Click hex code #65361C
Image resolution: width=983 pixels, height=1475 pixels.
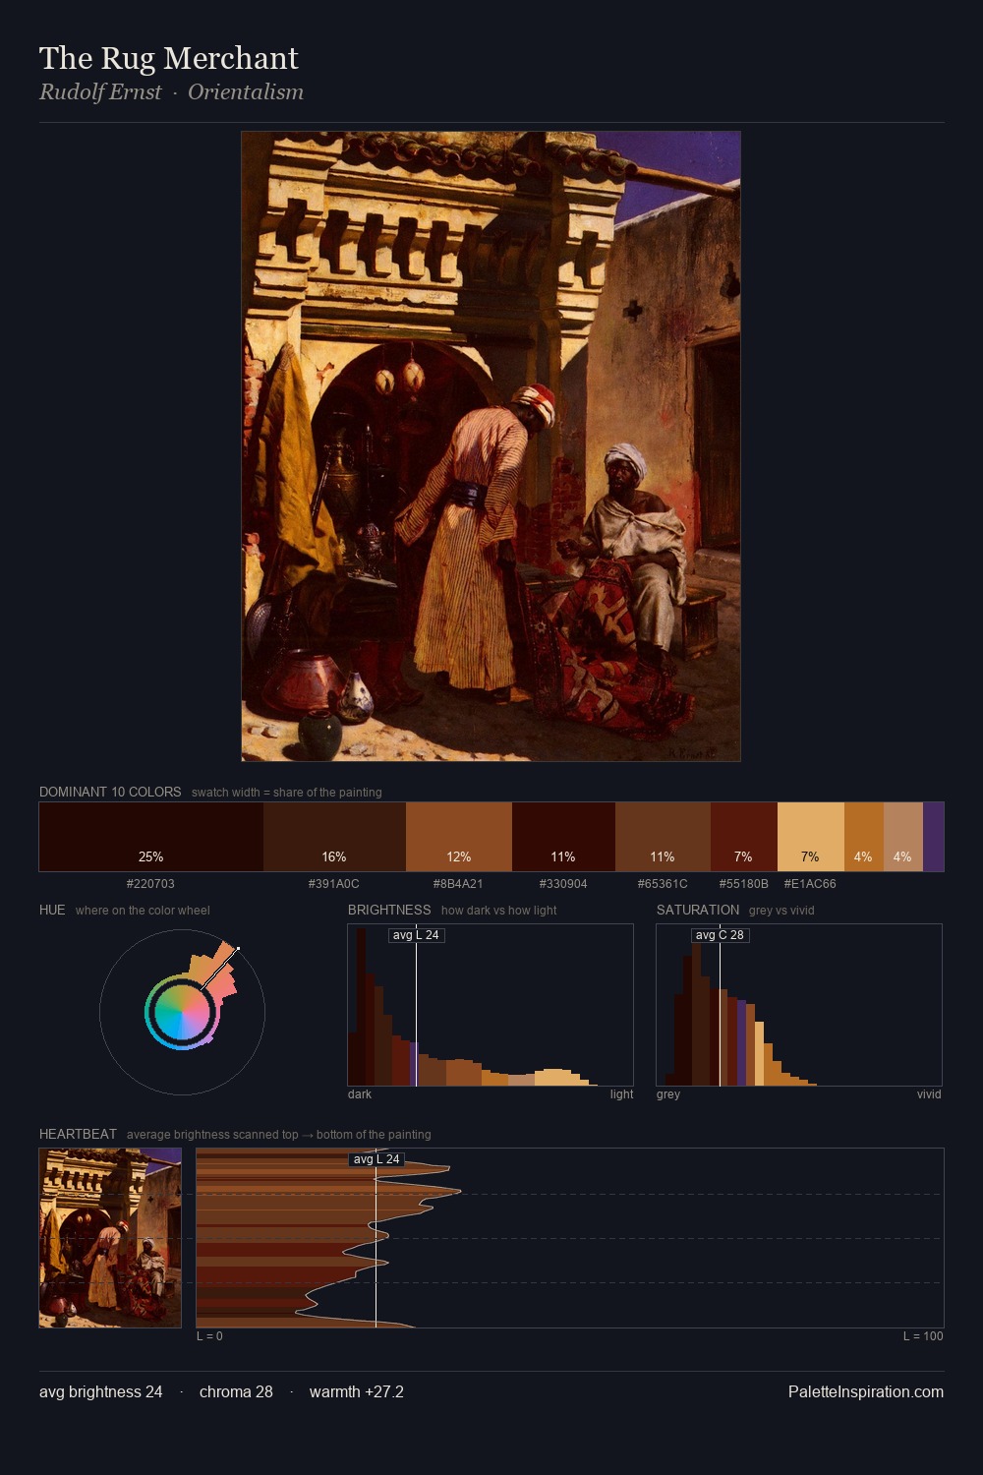[x=663, y=884]
